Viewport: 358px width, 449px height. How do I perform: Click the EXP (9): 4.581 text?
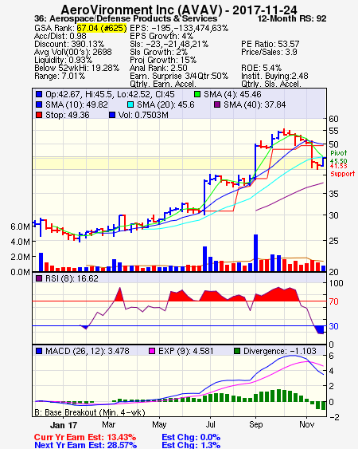click(x=185, y=351)
